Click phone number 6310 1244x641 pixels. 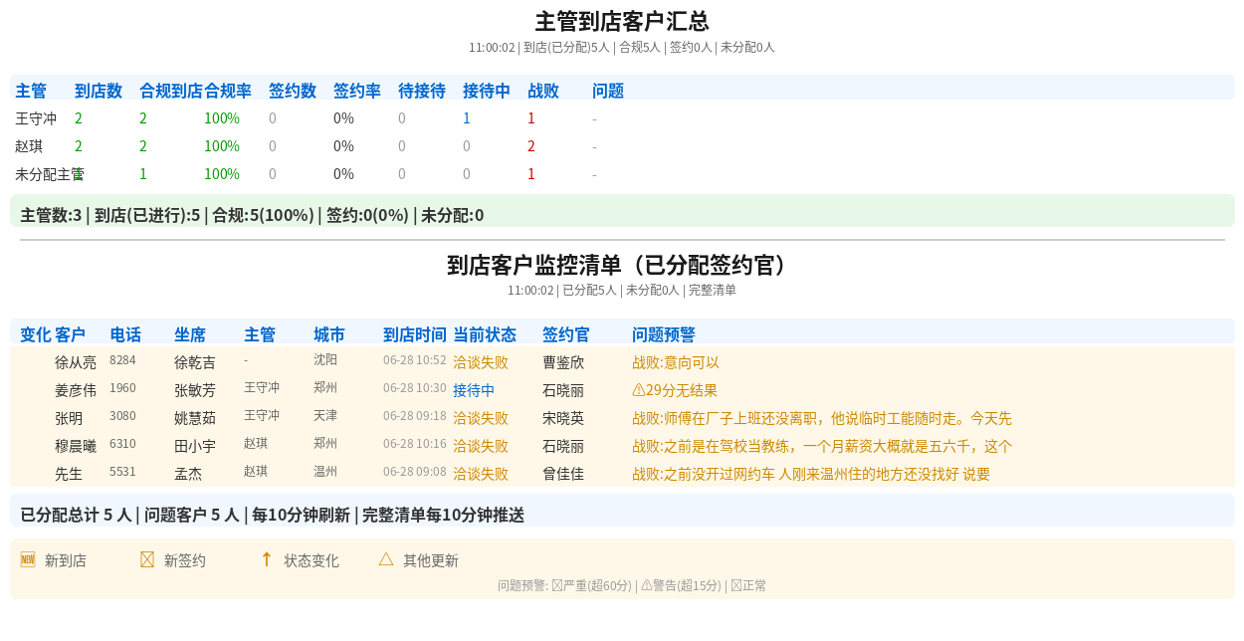[122, 443]
